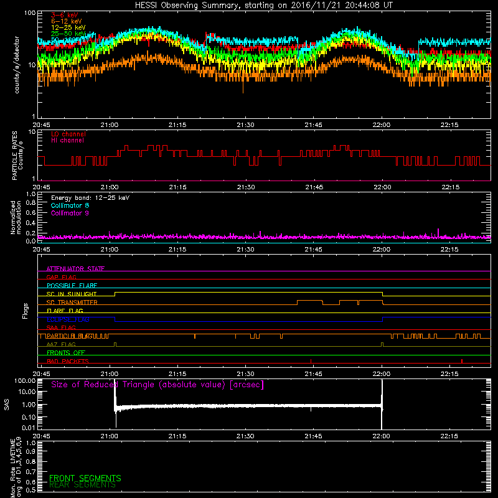Click the FLARE FLAG label
Screen dimensions: 498x498
click(65, 311)
